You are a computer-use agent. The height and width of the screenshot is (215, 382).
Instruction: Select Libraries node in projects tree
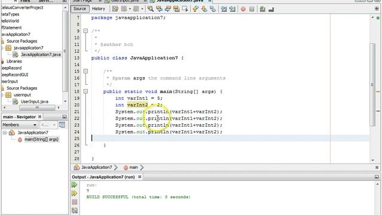coord(14,62)
